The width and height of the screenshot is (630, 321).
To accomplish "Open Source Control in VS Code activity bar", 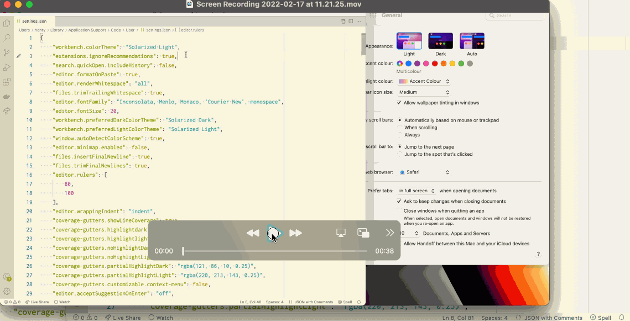I will [x=7, y=52].
